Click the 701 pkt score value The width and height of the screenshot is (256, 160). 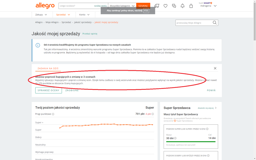[140, 114]
